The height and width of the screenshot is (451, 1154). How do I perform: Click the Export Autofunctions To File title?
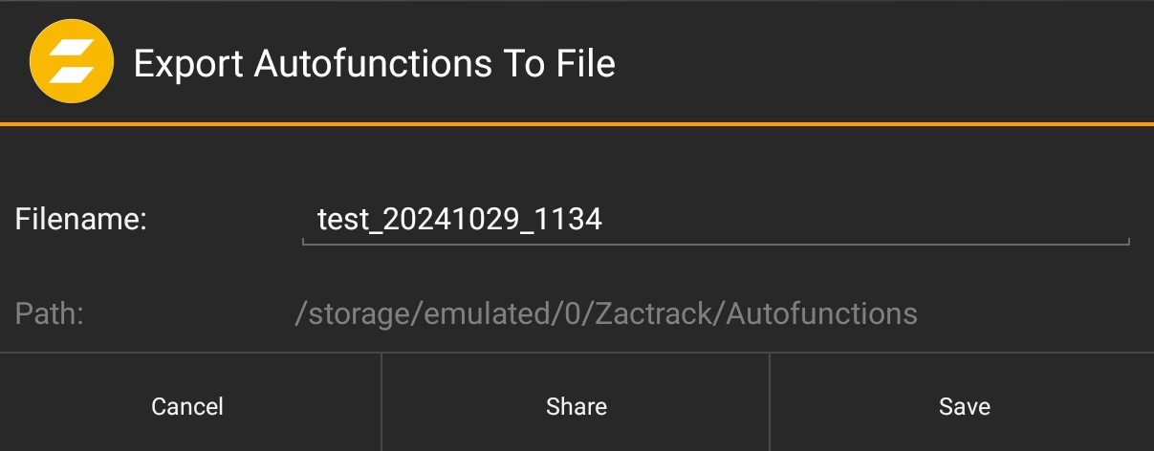pos(374,64)
